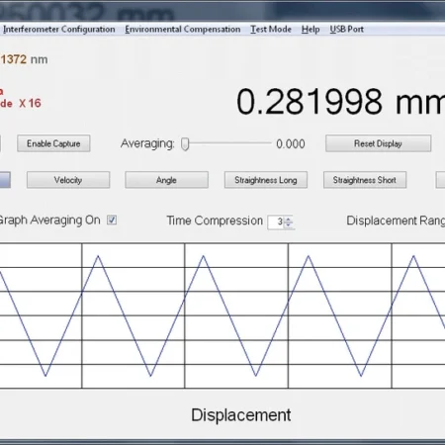Click the Averaging label text
The height and width of the screenshot is (445, 445).
coord(147,143)
